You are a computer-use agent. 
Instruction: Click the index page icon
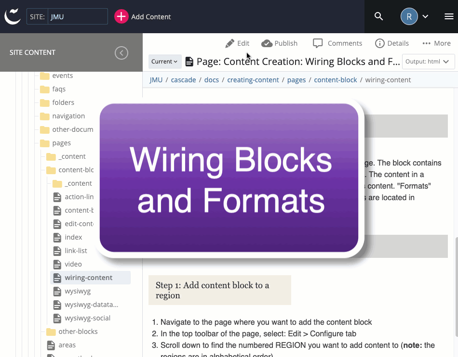coord(57,238)
